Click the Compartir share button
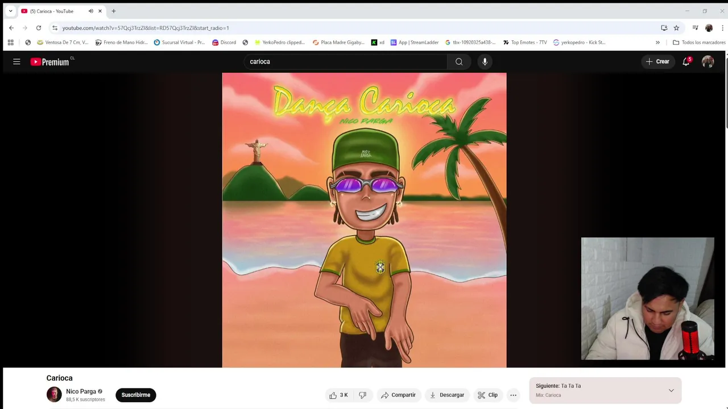This screenshot has height=409, width=728. (398, 395)
